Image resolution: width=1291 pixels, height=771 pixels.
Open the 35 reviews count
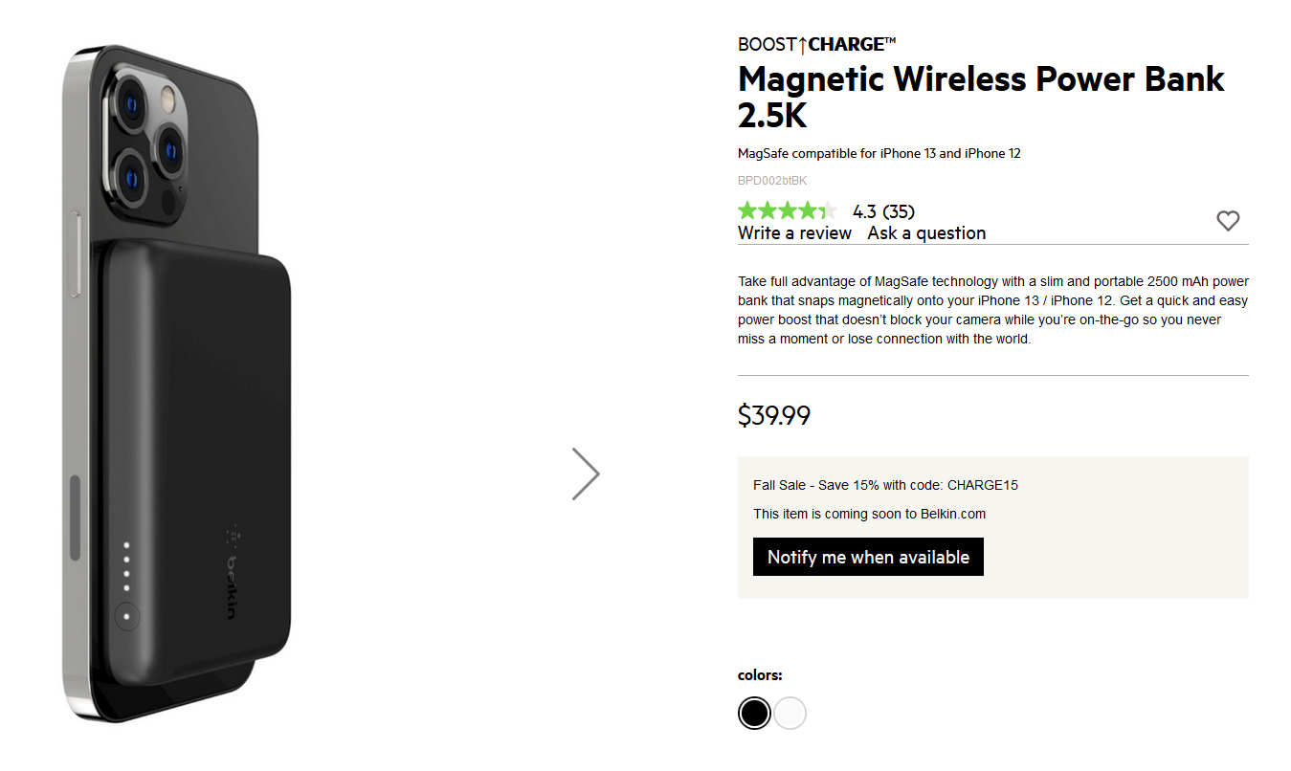click(899, 211)
